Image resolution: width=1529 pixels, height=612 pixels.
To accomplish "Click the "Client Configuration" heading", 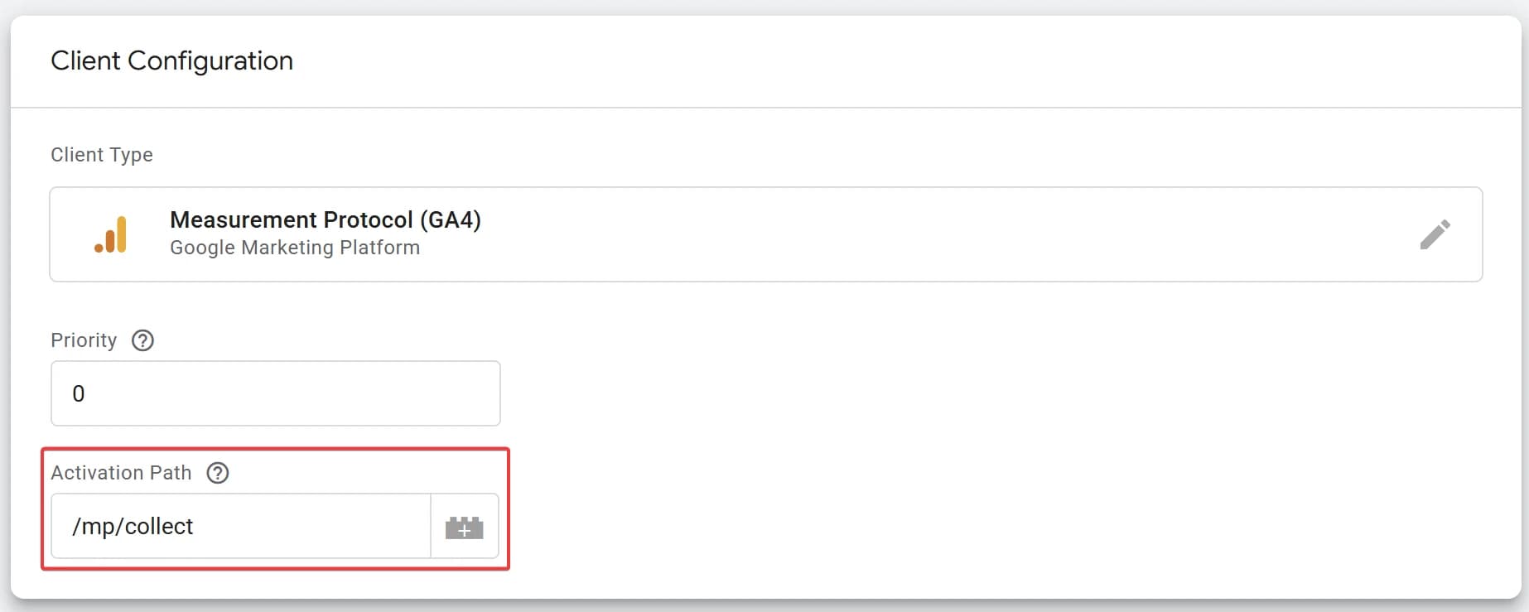I will tap(171, 60).
